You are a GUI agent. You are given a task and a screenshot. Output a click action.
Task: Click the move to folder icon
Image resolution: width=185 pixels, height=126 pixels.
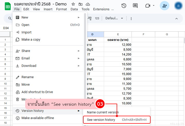coord(81,4)
